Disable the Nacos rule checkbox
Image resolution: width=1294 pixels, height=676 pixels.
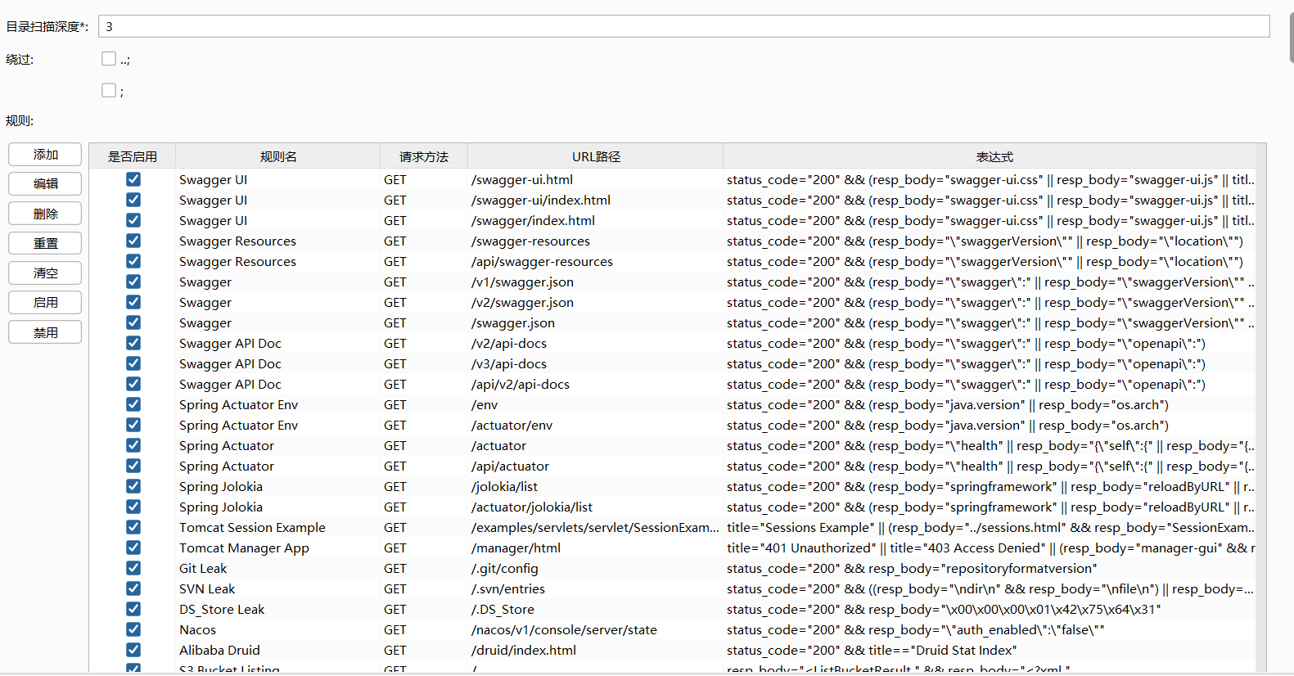tap(133, 629)
